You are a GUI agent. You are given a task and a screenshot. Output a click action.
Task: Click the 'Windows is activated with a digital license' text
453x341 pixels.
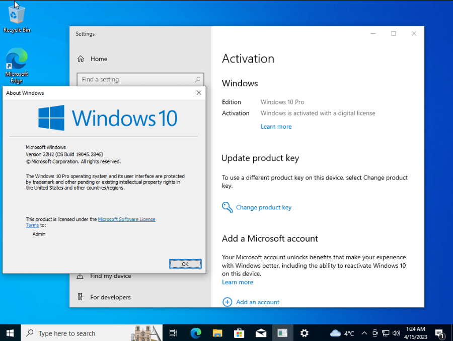318,113
